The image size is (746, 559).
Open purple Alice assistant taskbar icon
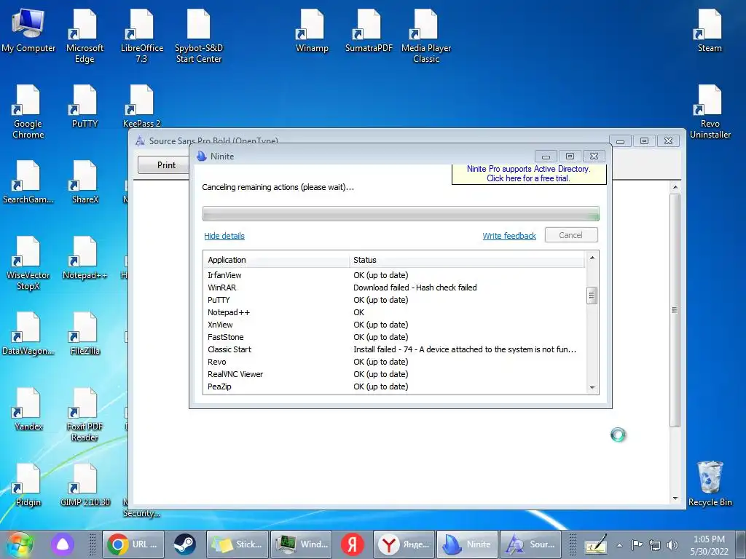coord(63,544)
